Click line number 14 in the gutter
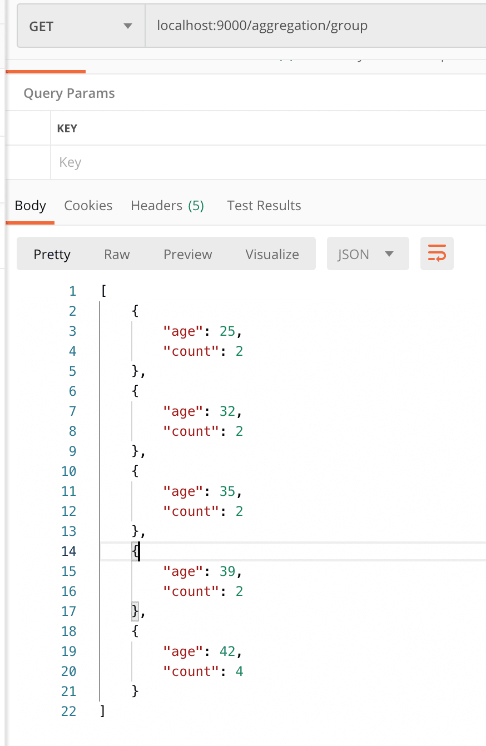486x746 pixels. (69, 551)
